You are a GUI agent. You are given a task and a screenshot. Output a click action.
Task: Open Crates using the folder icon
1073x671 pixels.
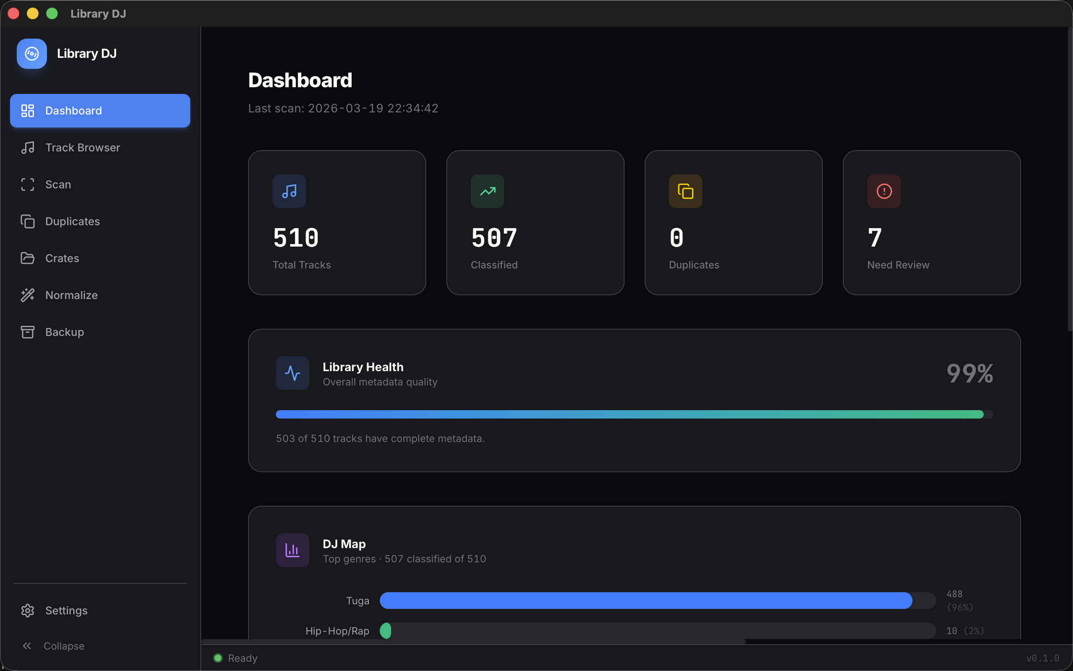coord(28,258)
